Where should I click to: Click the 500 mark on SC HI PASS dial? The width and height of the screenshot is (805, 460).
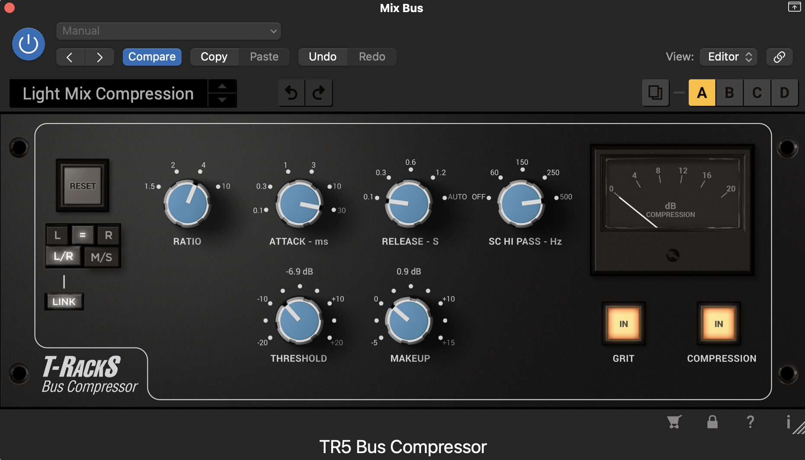565,197
